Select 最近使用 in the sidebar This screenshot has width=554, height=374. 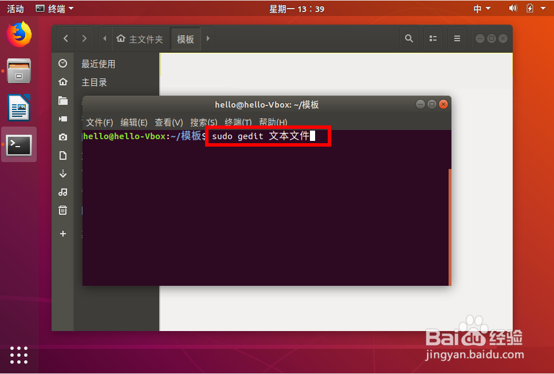tap(98, 64)
